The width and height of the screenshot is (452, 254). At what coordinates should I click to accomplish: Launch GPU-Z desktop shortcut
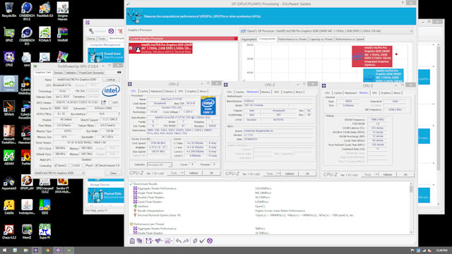pyautogui.click(x=9, y=35)
